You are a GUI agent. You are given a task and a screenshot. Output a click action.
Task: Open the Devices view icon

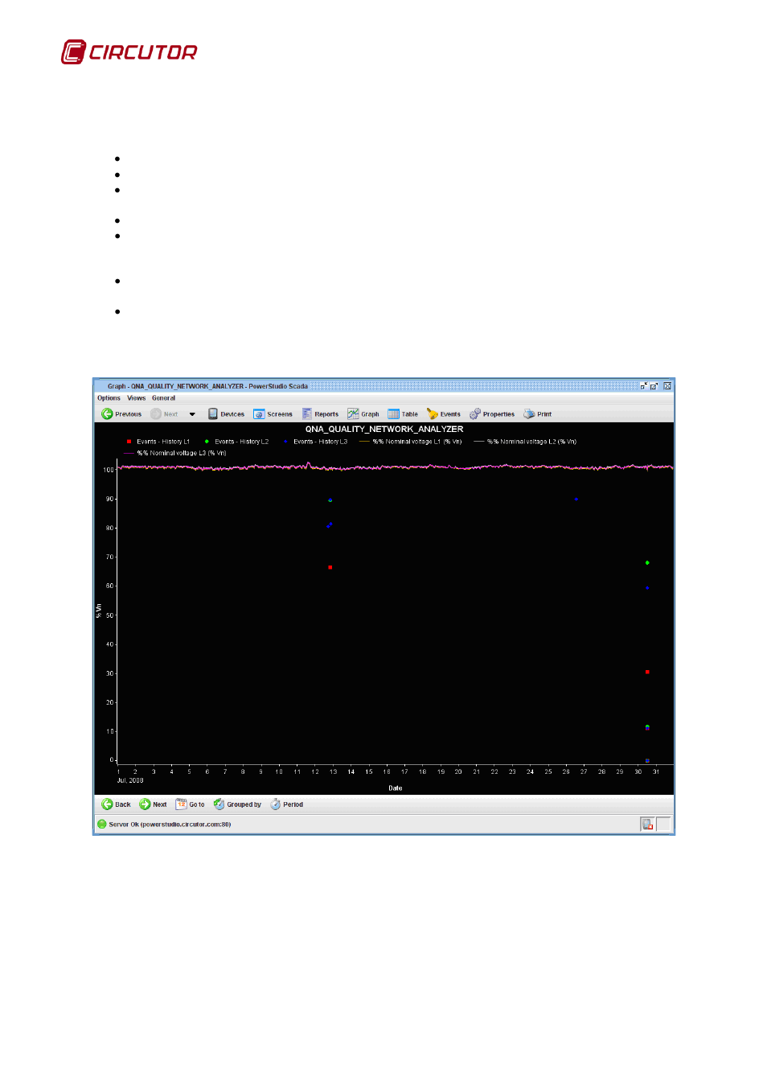[213, 413]
